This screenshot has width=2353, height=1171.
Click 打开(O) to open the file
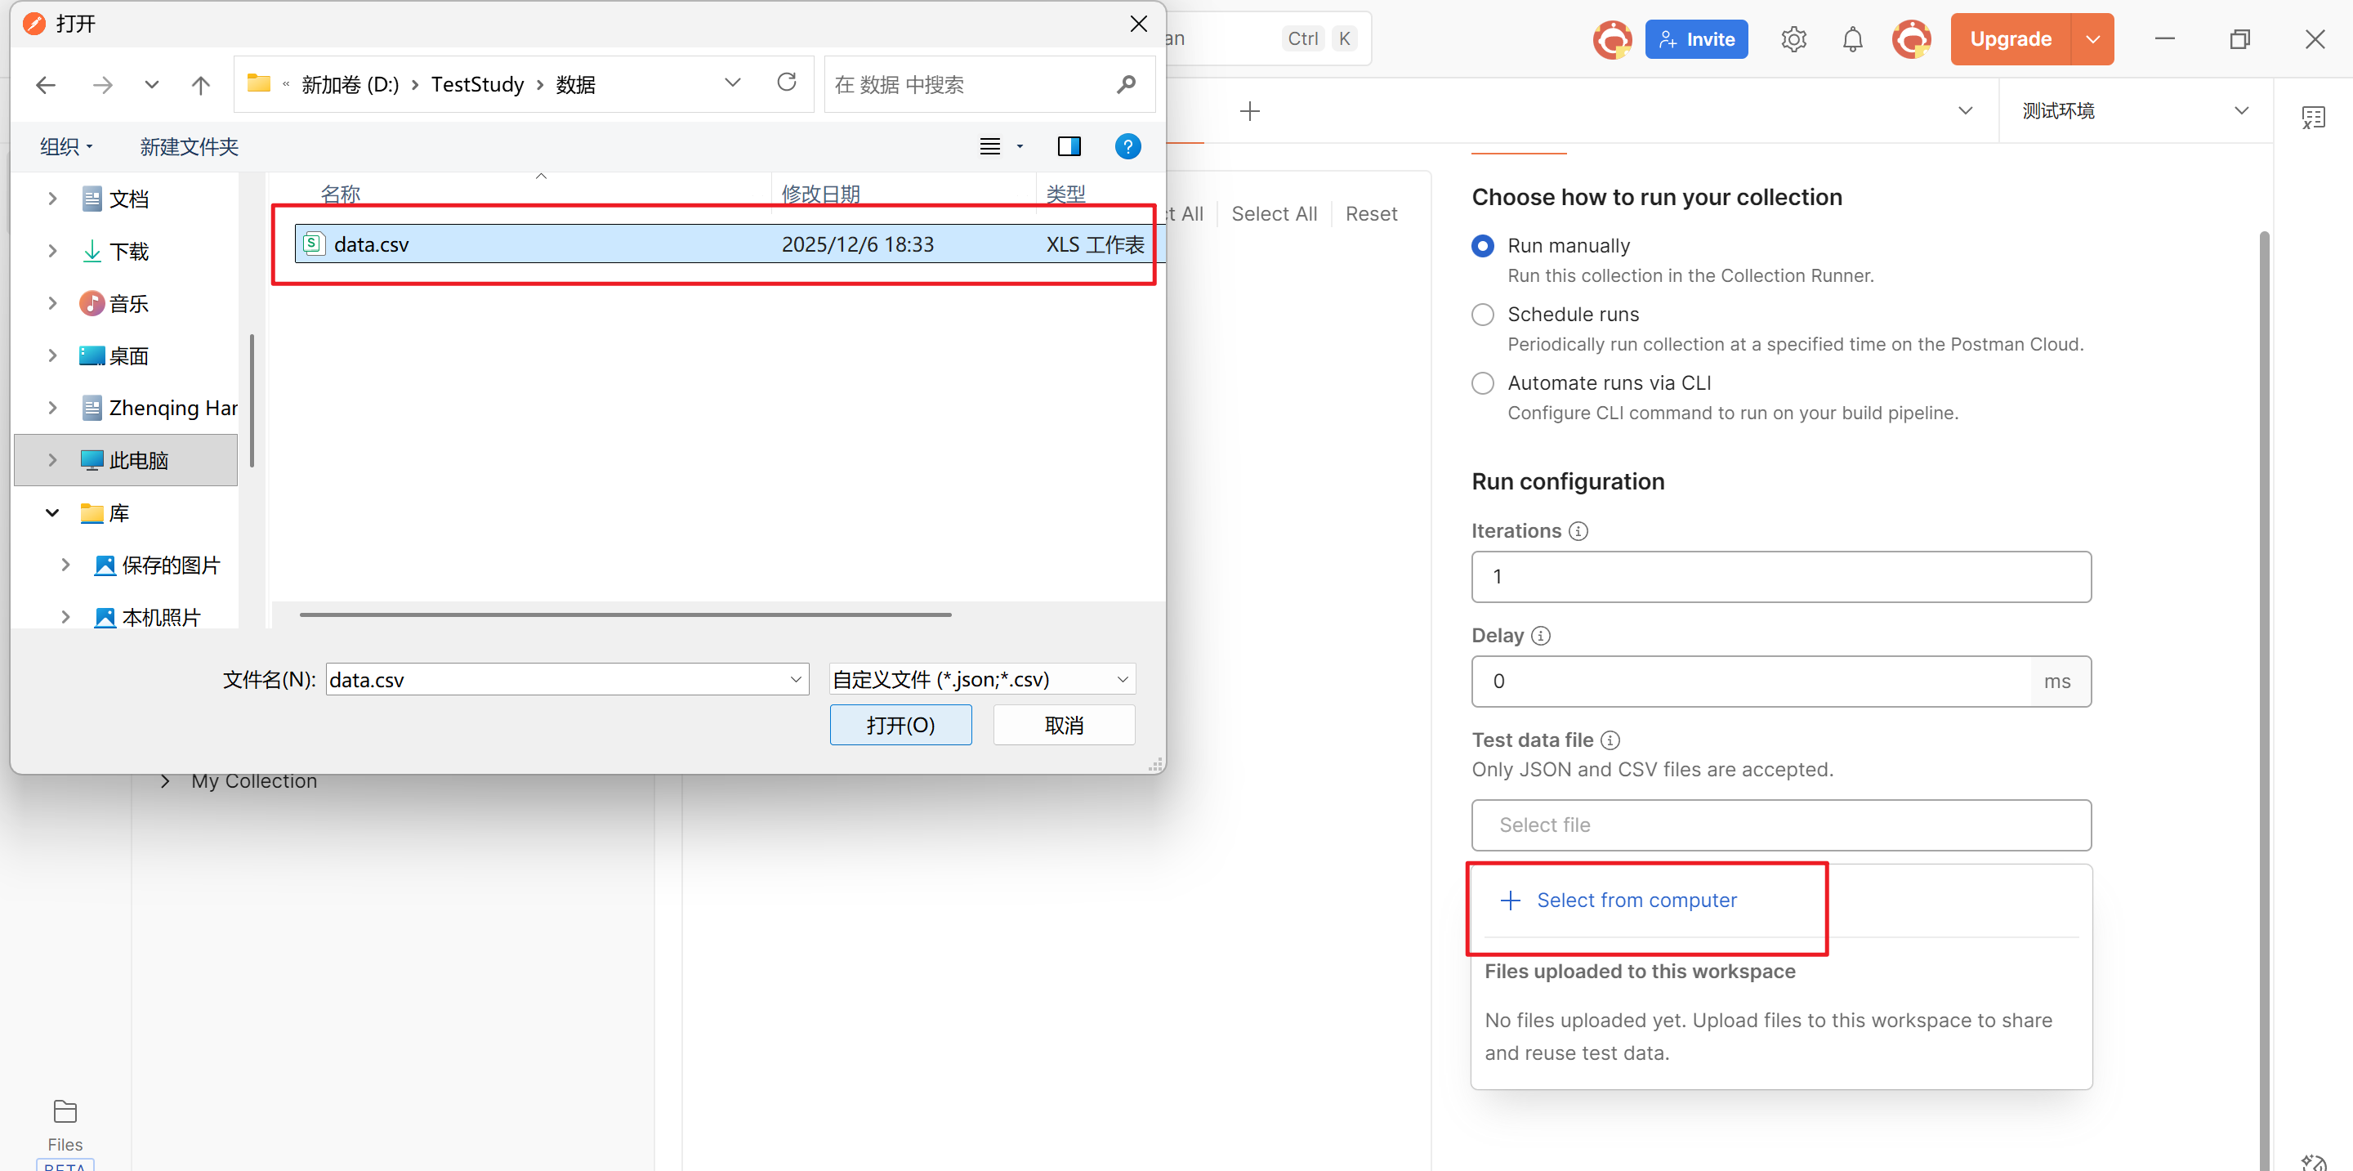(900, 724)
